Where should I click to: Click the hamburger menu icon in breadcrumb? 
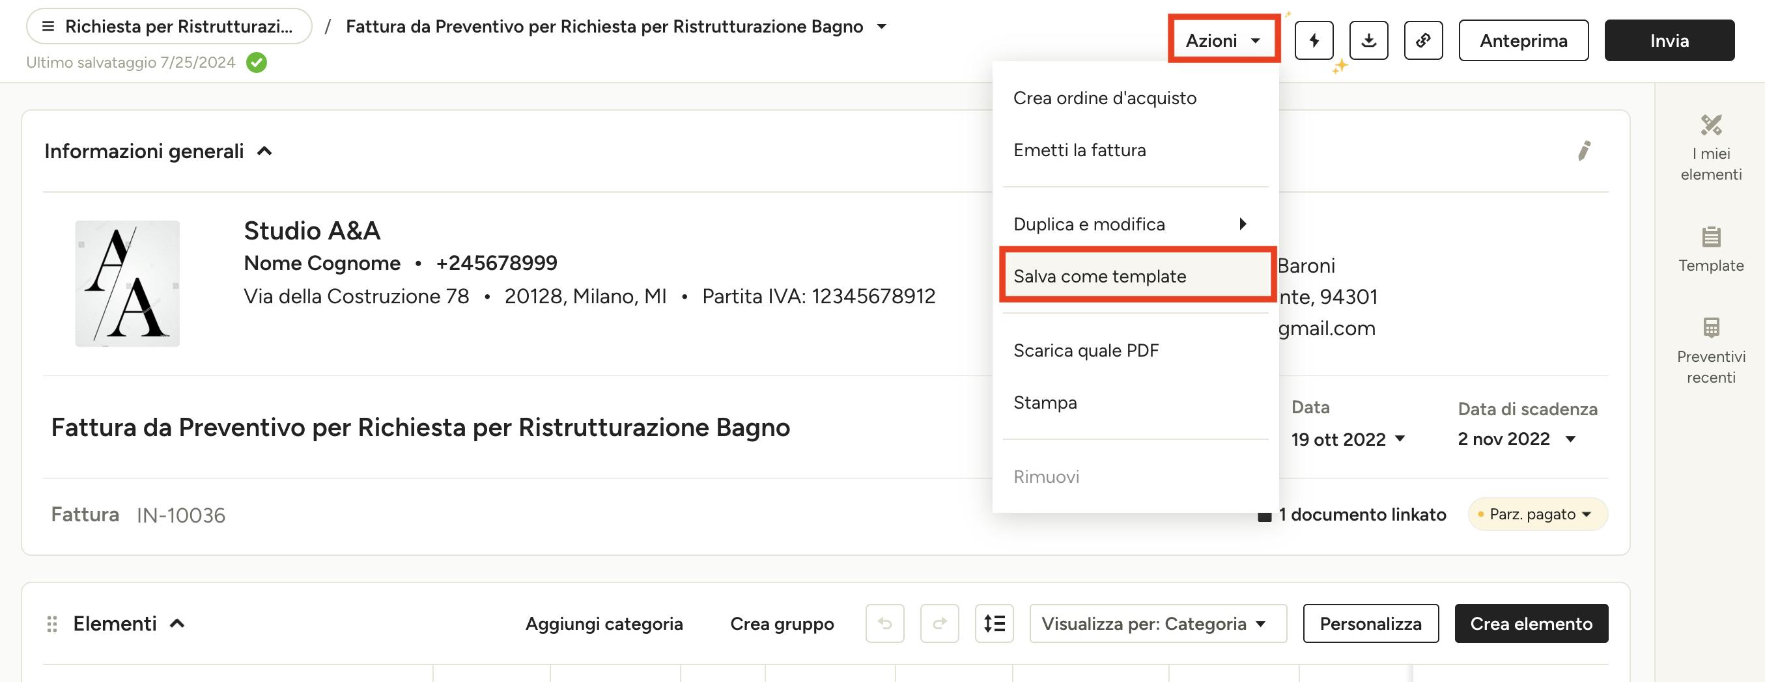click(48, 27)
